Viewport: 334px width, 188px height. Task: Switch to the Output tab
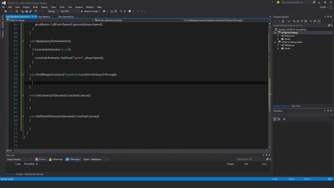pos(20,174)
